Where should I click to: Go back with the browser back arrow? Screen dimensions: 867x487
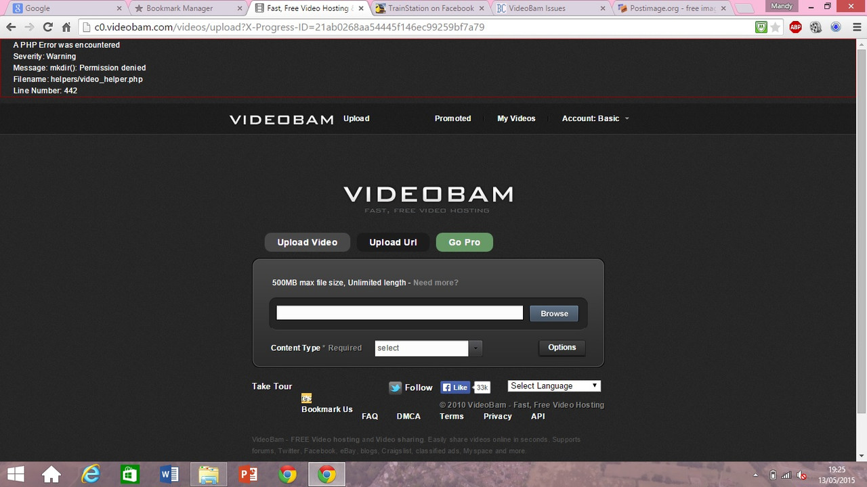(11, 27)
